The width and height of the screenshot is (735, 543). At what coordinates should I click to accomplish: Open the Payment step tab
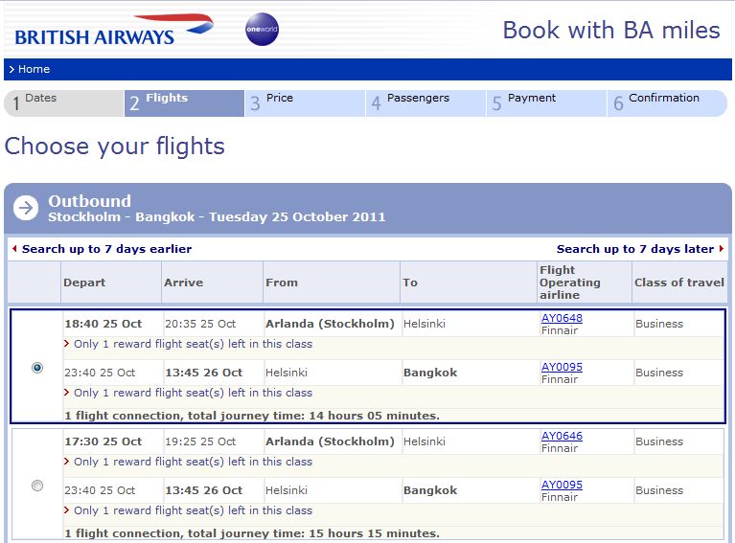(546, 102)
